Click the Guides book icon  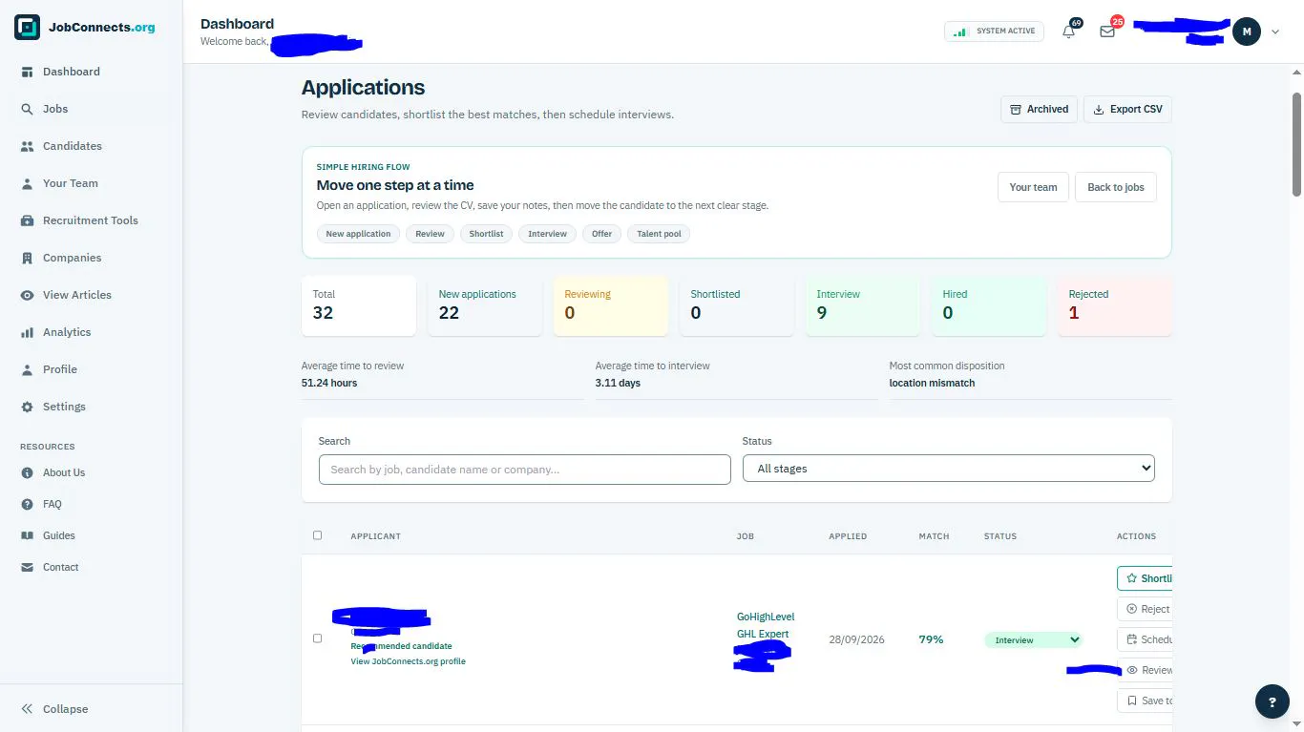pos(27,535)
